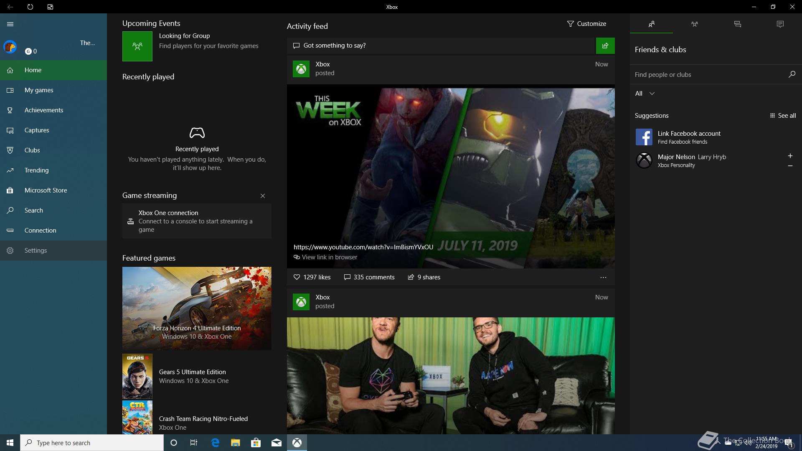Image resolution: width=802 pixels, height=451 pixels.
Task: Share the post with 9 shares
Action: [x=424, y=277]
